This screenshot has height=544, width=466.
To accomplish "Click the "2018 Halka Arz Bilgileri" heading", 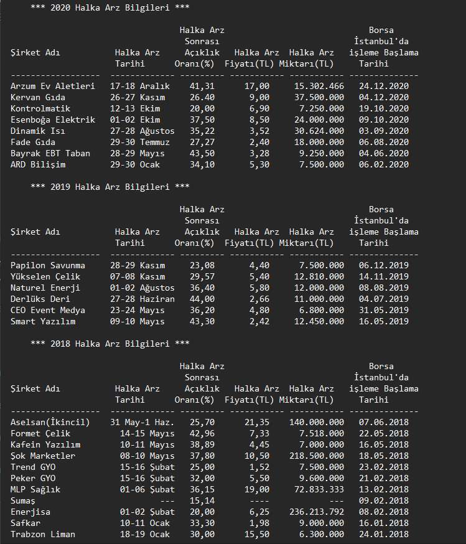I will 110,344.
